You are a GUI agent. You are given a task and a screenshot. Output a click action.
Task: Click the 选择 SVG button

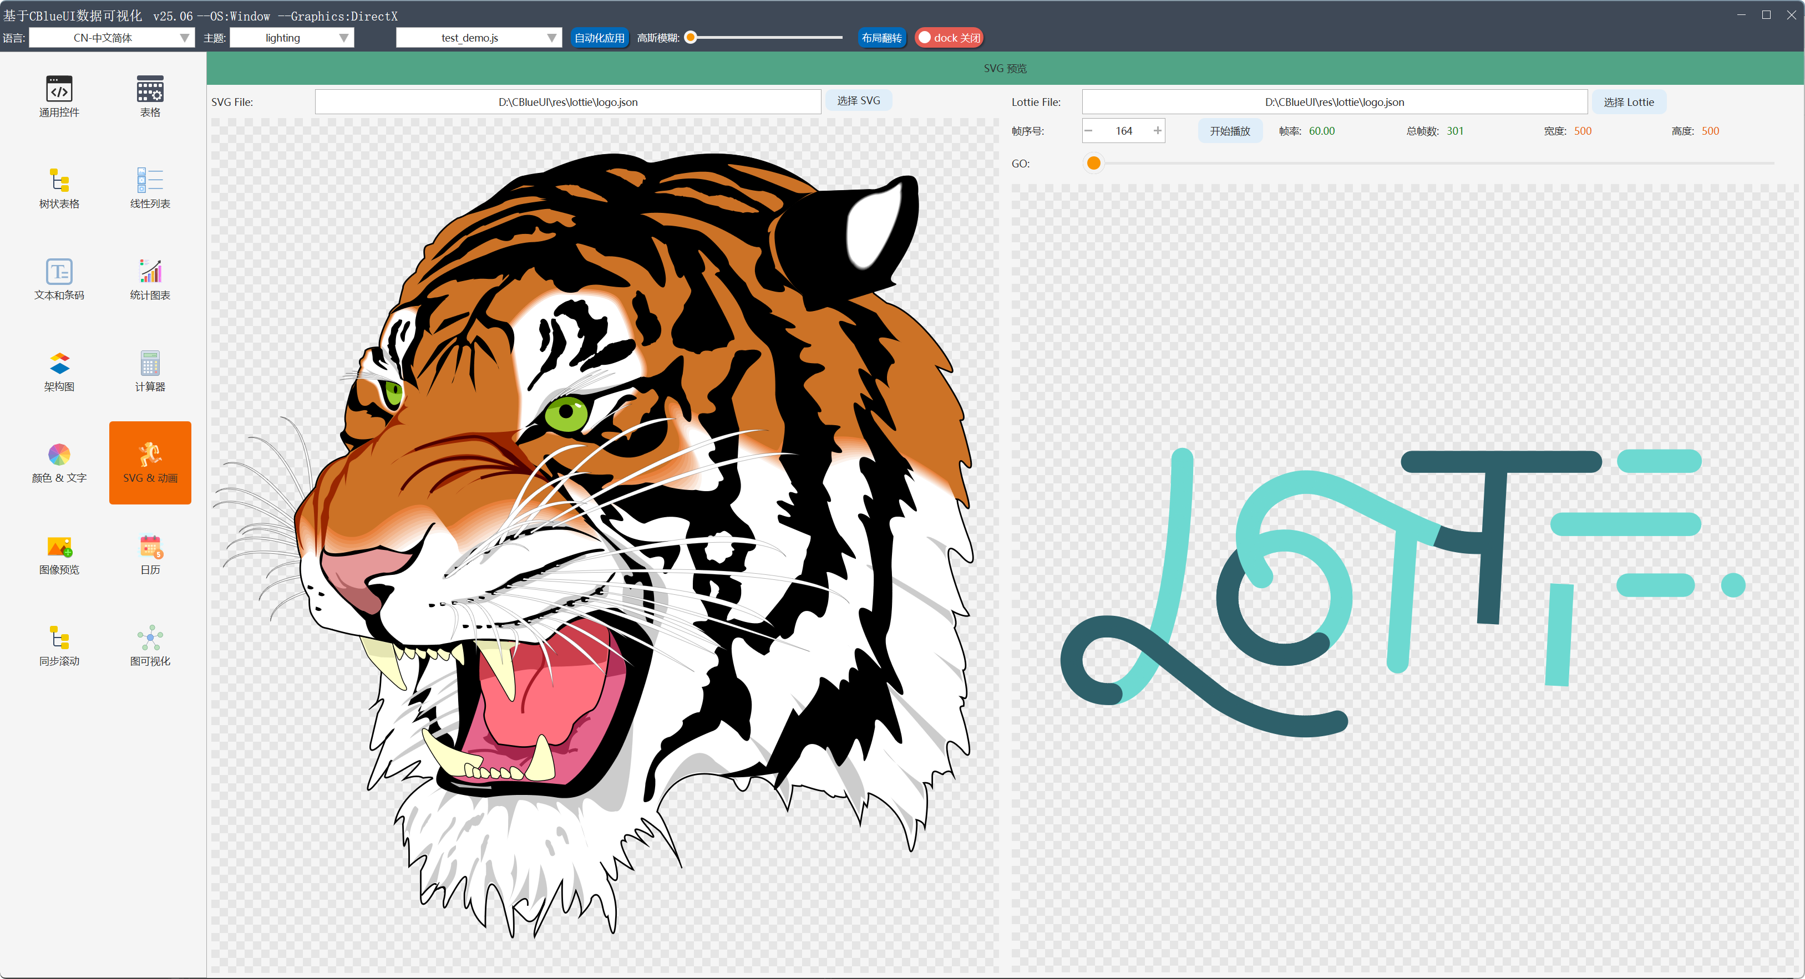tap(858, 101)
